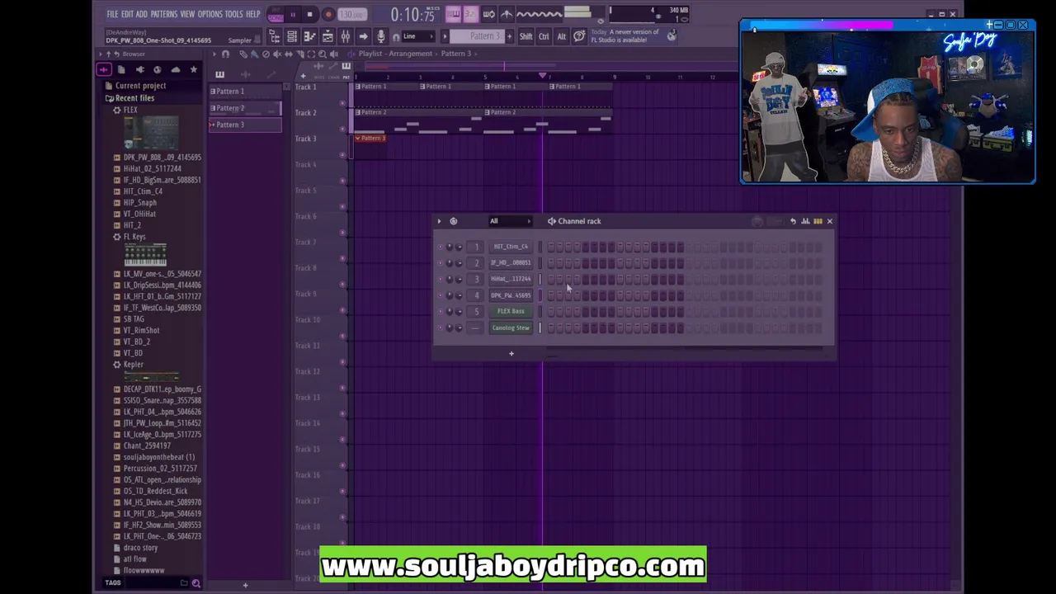Select Pattern 2 in pattern picker

click(x=245, y=108)
